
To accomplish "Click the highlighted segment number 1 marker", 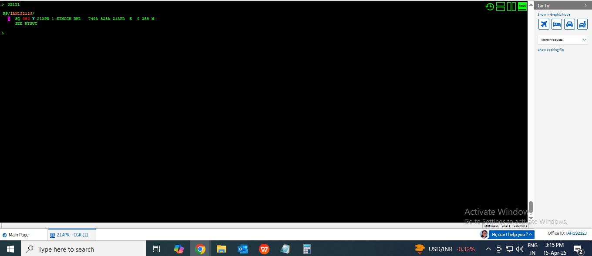I will [x=9, y=19].
